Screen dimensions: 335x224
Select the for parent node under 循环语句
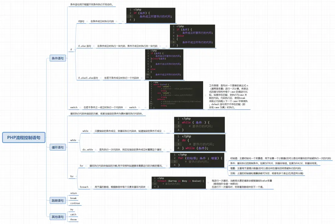tap(72, 176)
